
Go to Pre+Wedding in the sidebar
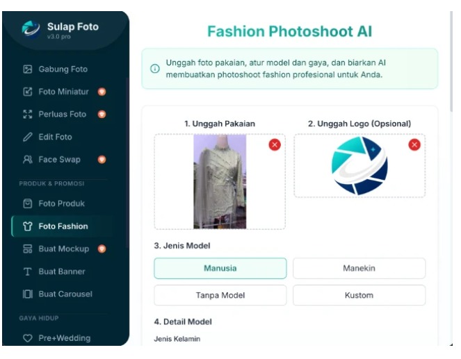[64, 338]
